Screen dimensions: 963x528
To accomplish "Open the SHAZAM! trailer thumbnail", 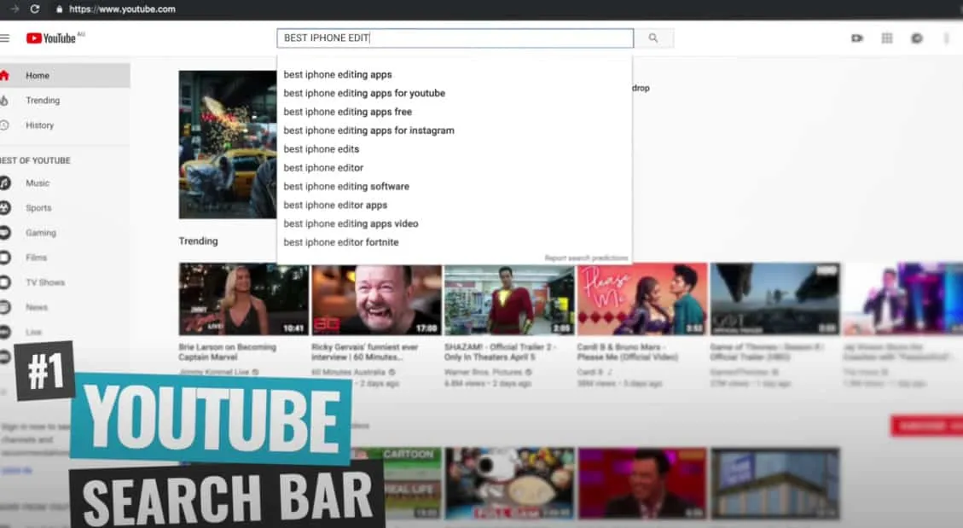I will 509,299.
